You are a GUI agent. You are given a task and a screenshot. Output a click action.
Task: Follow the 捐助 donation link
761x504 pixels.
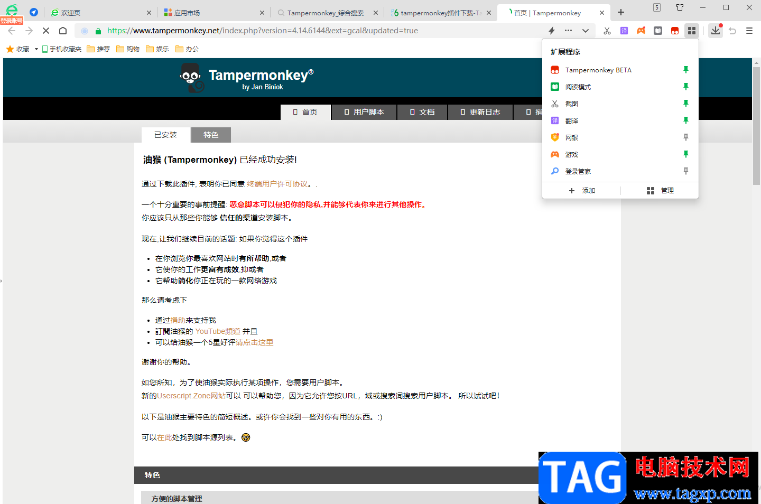(x=178, y=320)
